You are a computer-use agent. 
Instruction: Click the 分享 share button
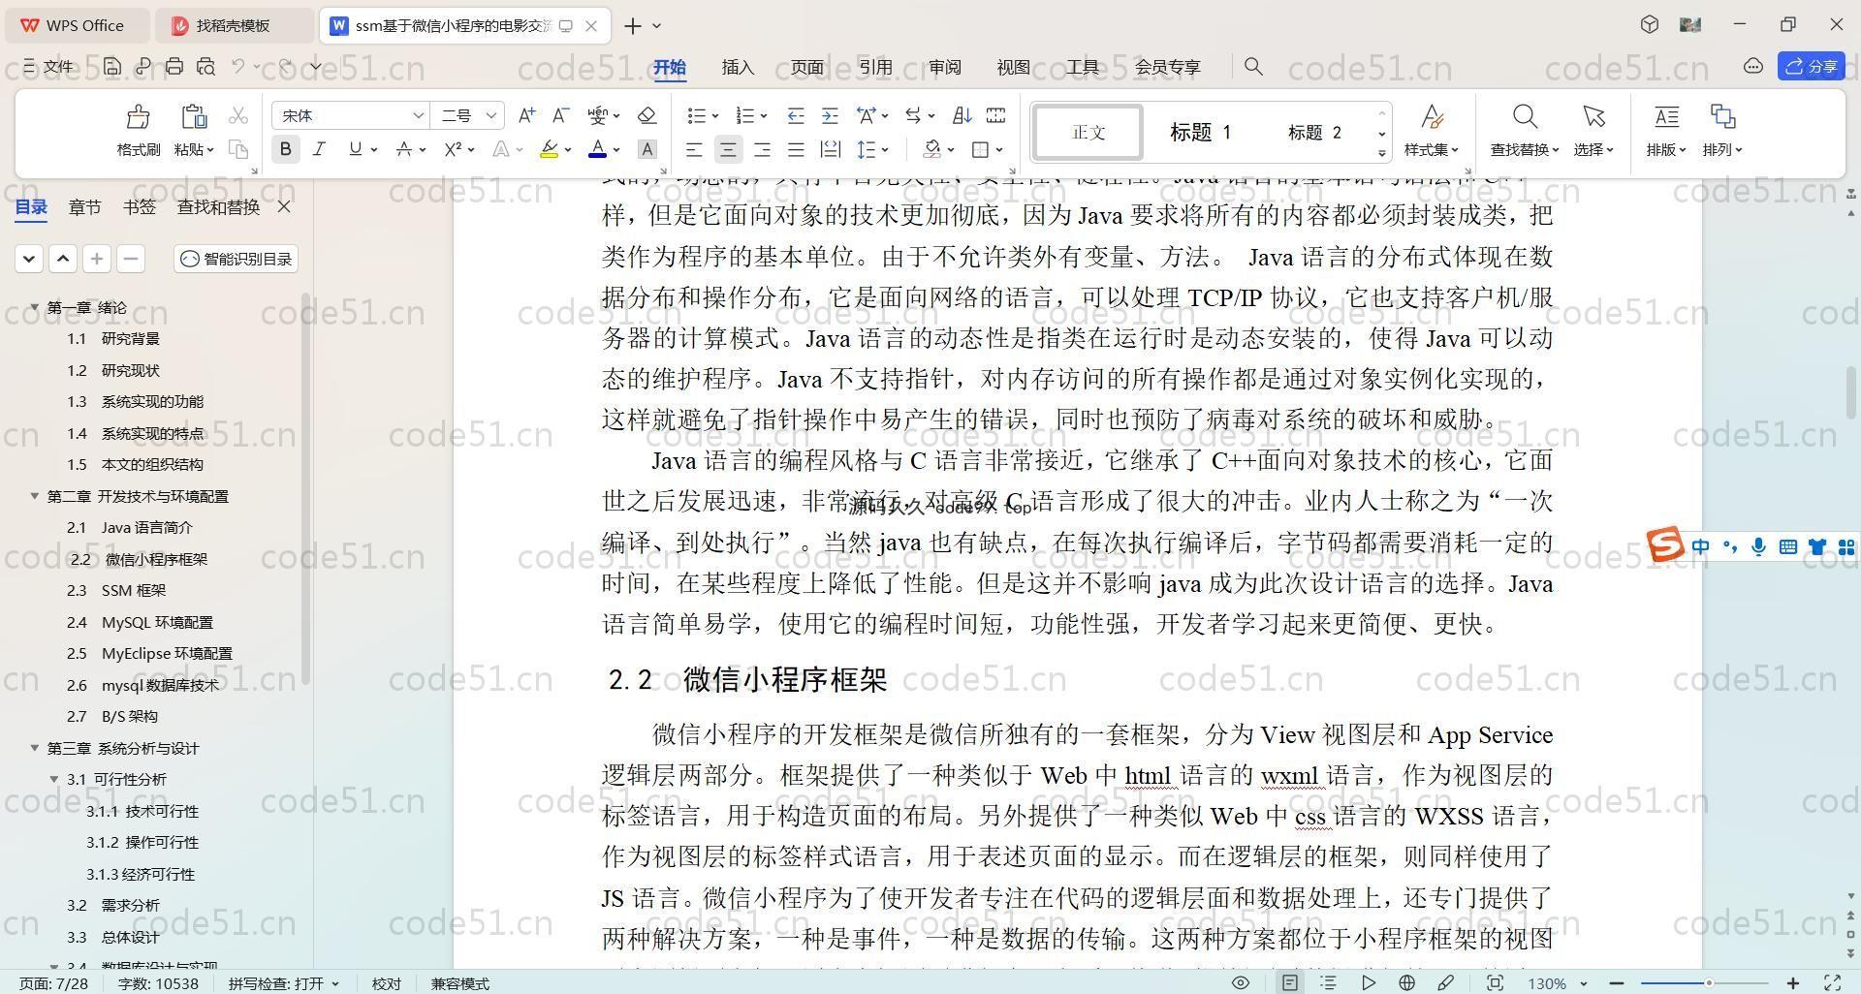coord(1812,66)
